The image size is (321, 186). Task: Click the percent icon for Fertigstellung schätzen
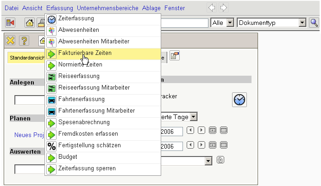click(52, 145)
